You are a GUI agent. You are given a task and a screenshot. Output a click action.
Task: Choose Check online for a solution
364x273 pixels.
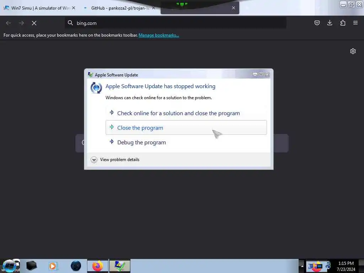186,113
